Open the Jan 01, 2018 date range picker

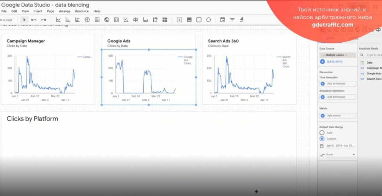[x=338, y=146]
